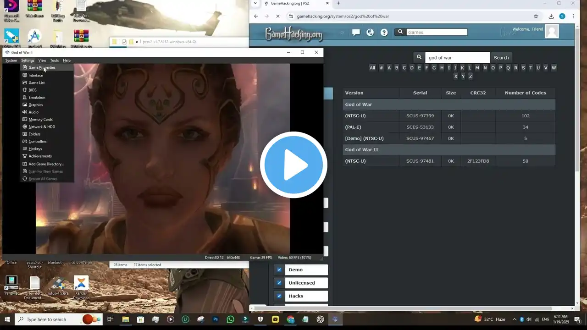Toggle the Unlicensed checkbox

(279, 283)
